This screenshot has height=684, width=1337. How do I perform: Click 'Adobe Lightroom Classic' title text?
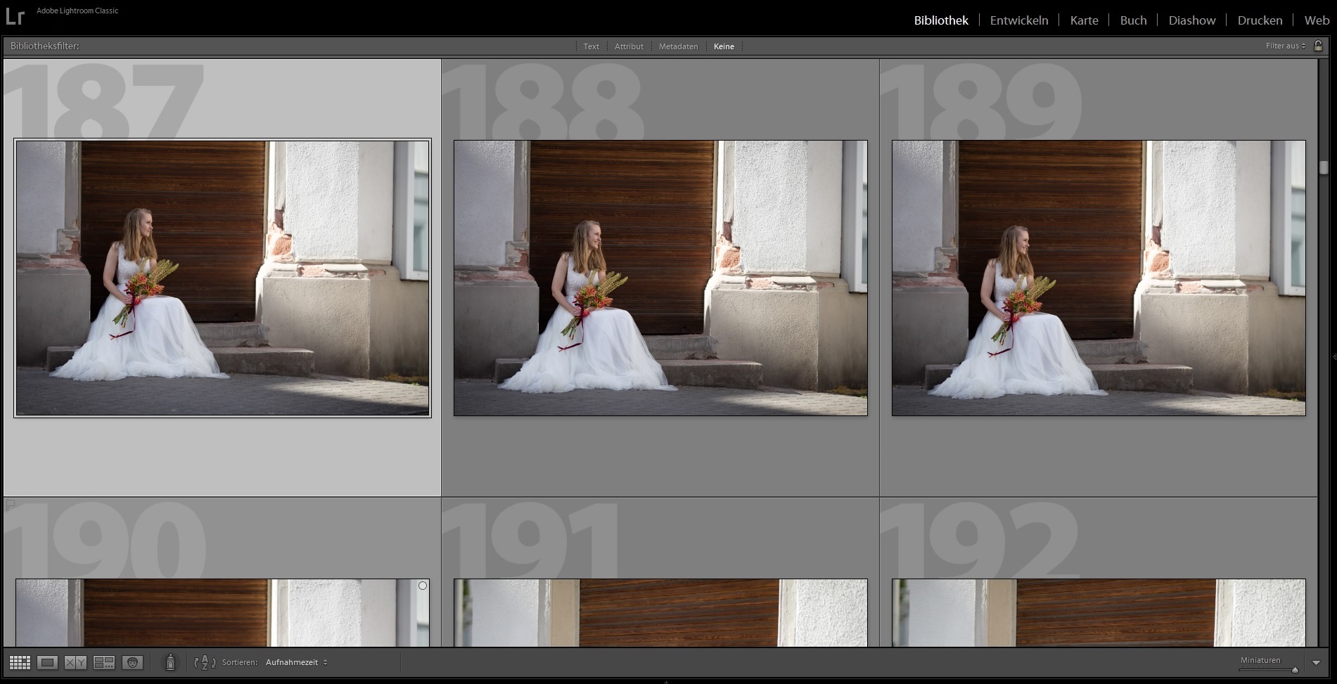point(77,11)
